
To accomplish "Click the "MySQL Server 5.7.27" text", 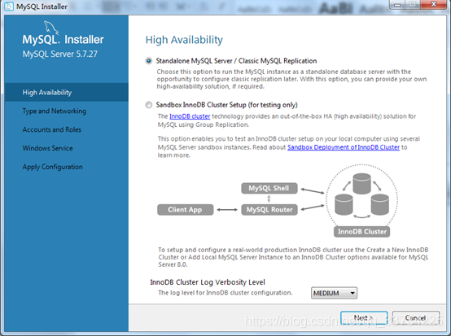I will click(59, 54).
